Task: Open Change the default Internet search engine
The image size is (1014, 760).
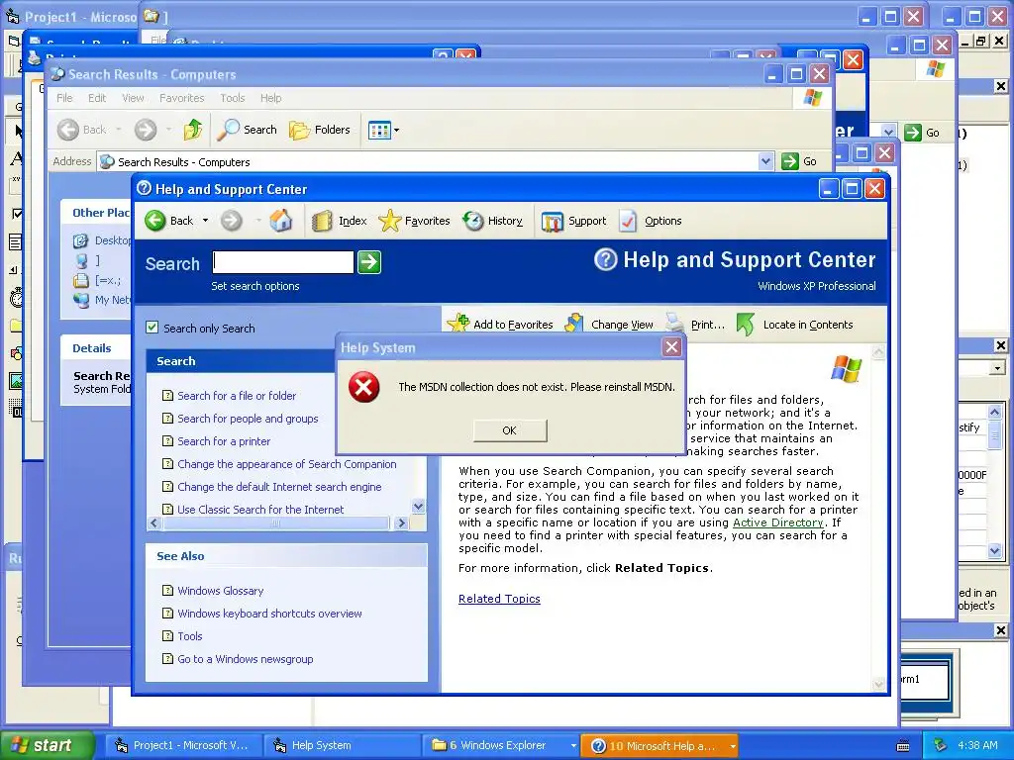Action: [x=279, y=487]
